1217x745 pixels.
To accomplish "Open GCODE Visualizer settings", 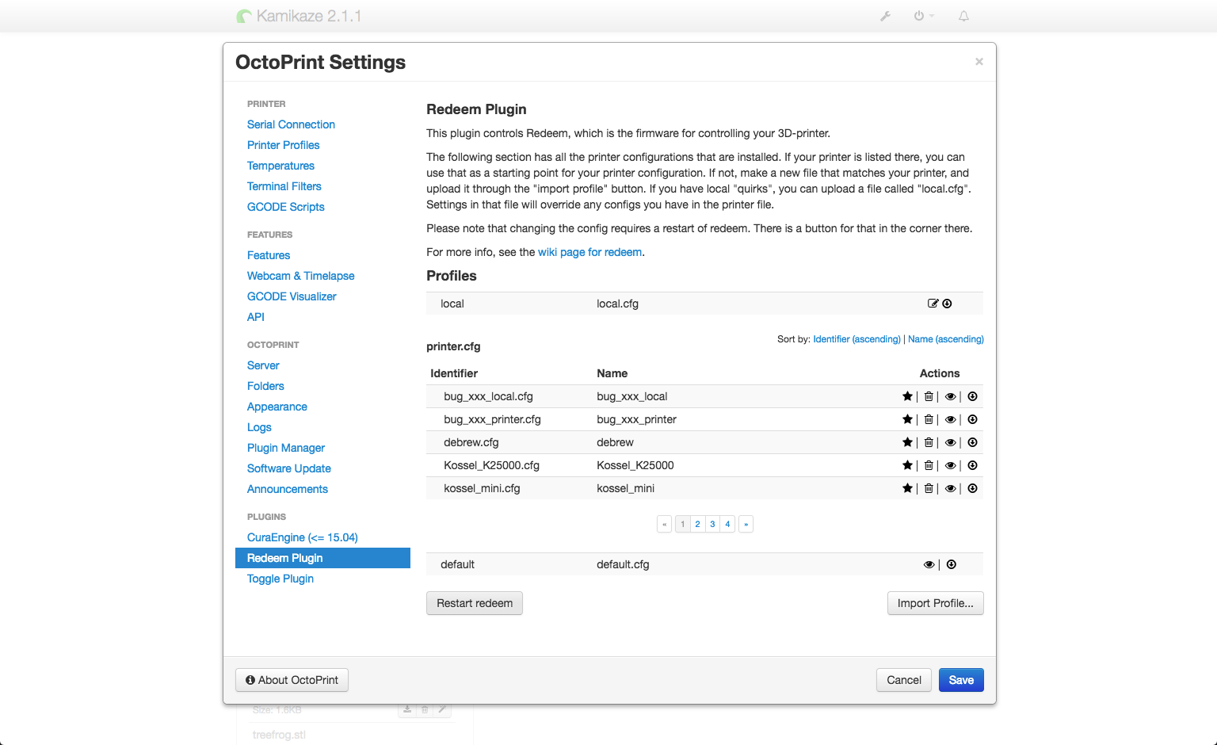I will [292, 296].
